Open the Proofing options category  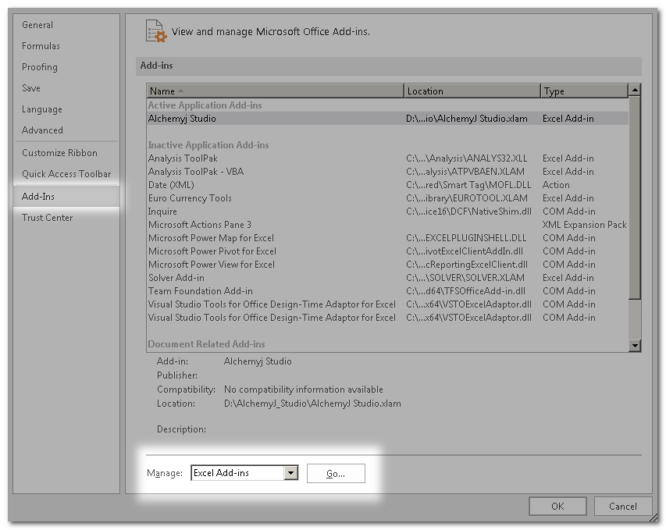click(x=40, y=67)
